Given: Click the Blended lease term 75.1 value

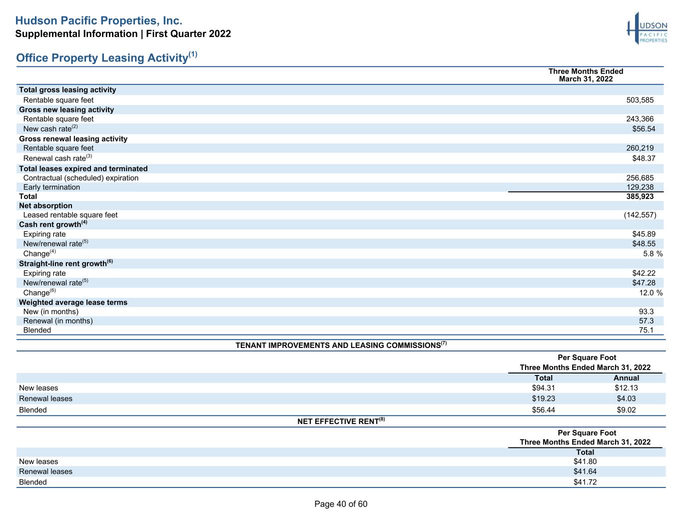Looking at the screenshot, I should (x=646, y=330).
